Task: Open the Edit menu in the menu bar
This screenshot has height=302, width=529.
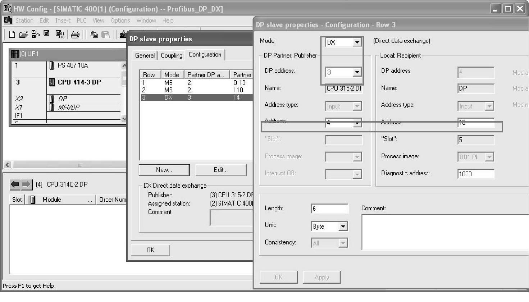Action: pos(44,20)
